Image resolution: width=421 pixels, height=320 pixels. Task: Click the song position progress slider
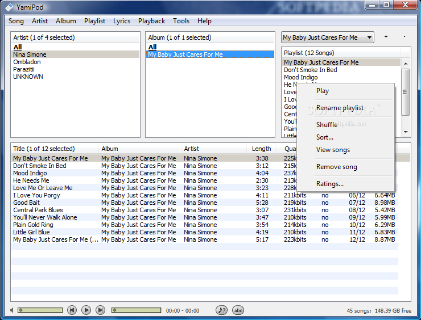136,310
